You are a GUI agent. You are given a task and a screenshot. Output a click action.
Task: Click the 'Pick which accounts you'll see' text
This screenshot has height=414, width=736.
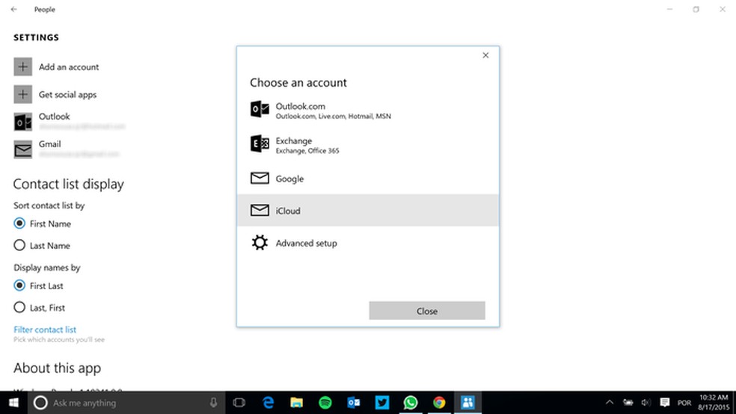[59, 339]
